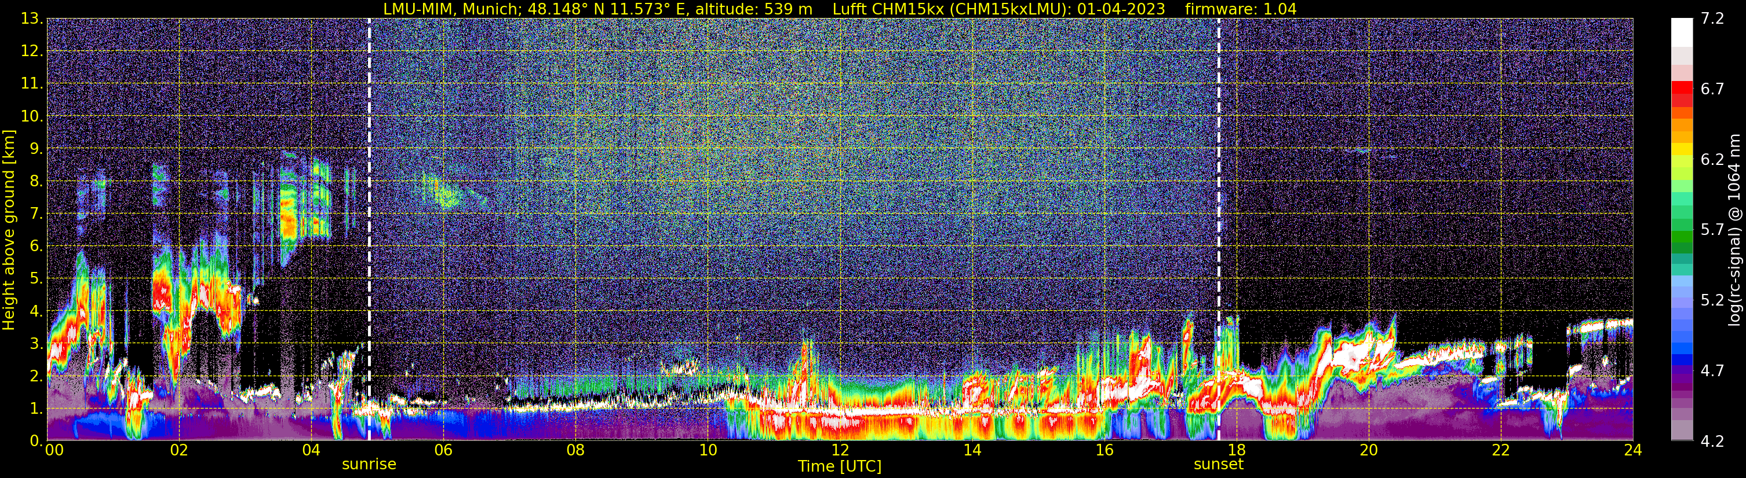Click the time axis tick 20
Viewport: 1746px width, 478px height.
click(1369, 450)
